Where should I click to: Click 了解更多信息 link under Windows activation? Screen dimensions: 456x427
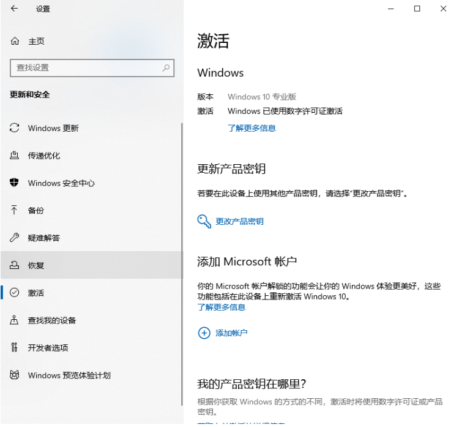pyautogui.click(x=252, y=128)
